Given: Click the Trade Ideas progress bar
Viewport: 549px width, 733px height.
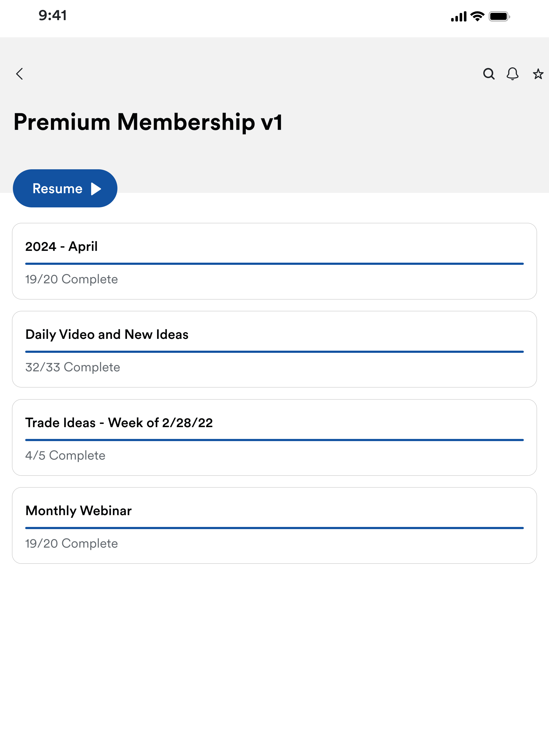Looking at the screenshot, I should [274, 440].
